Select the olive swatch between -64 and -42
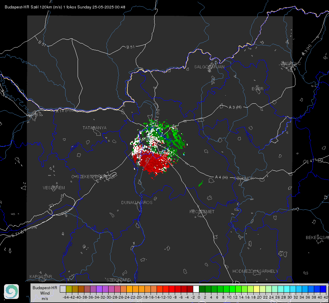 pyautogui.click(x=69, y=289)
